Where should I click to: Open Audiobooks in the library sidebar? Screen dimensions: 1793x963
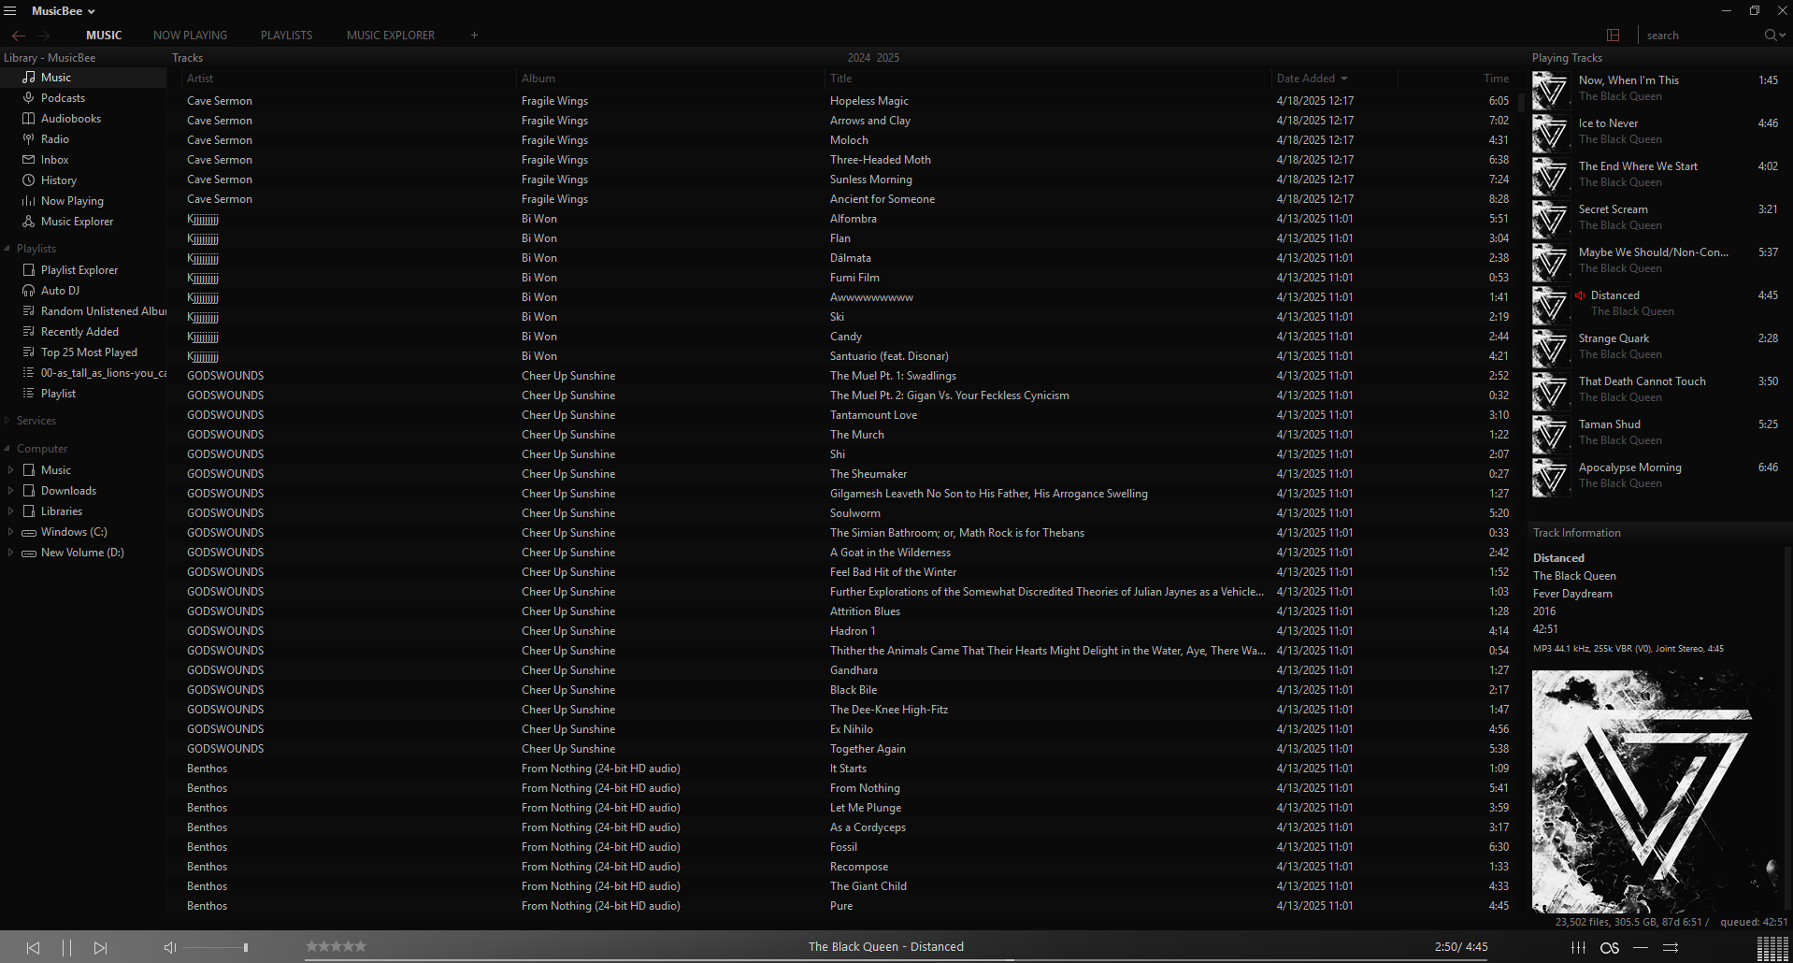click(83, 119)
